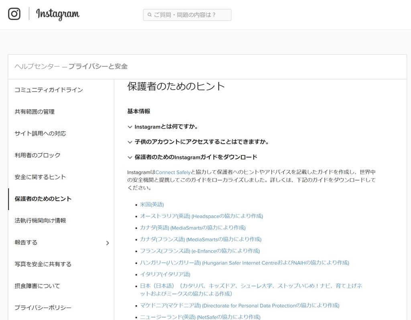
Task: Click the Connect Safely link
Action: click(x=173, y=171)
